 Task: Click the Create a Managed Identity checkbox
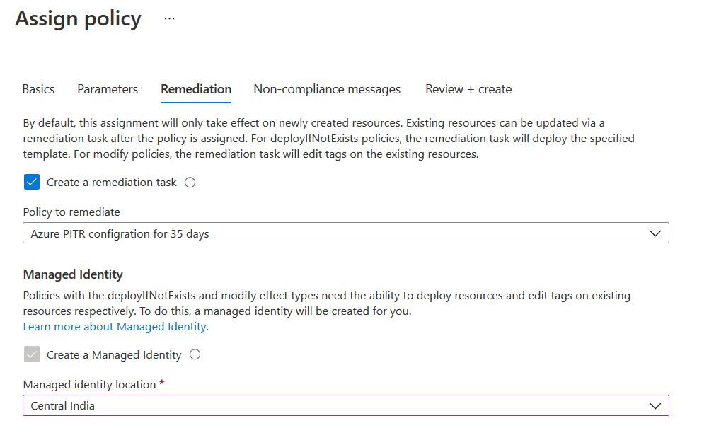(32, 355)
